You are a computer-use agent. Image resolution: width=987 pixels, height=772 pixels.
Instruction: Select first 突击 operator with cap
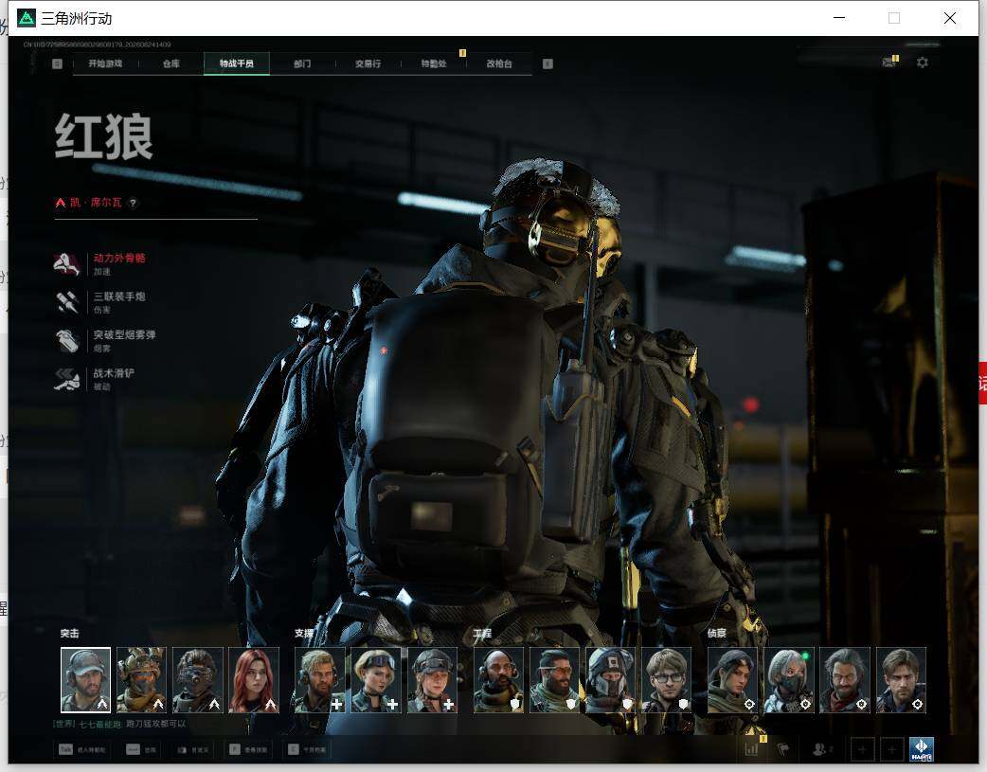[85, 680]
